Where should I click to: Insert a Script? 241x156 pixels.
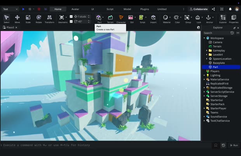[x=141, y=18]
